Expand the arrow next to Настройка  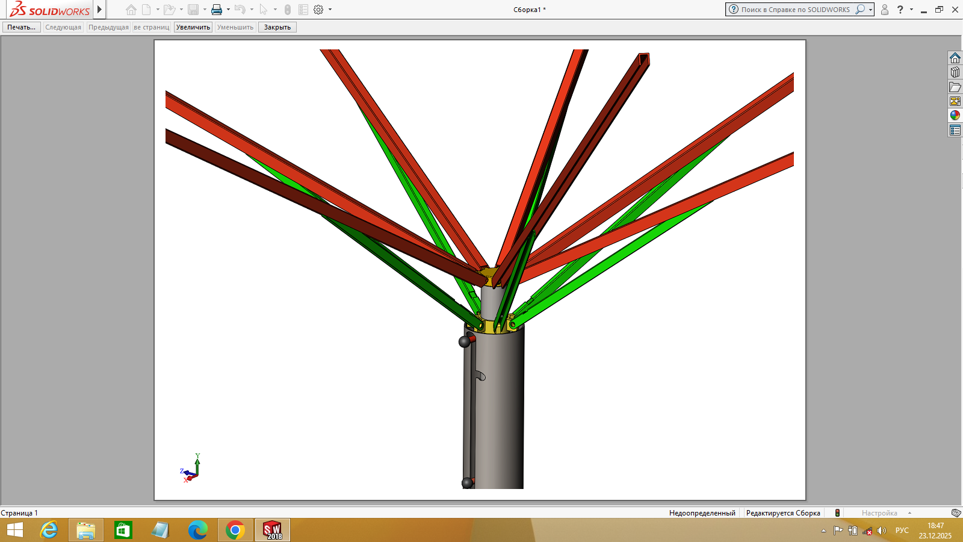pos(909,513)
